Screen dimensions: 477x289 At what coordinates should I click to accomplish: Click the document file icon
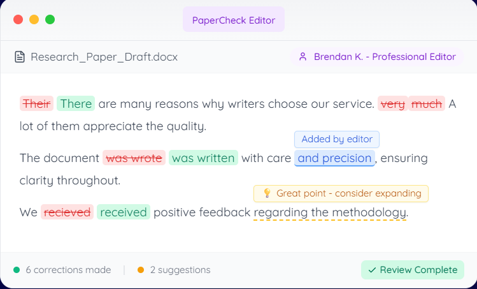click(20, 57)
